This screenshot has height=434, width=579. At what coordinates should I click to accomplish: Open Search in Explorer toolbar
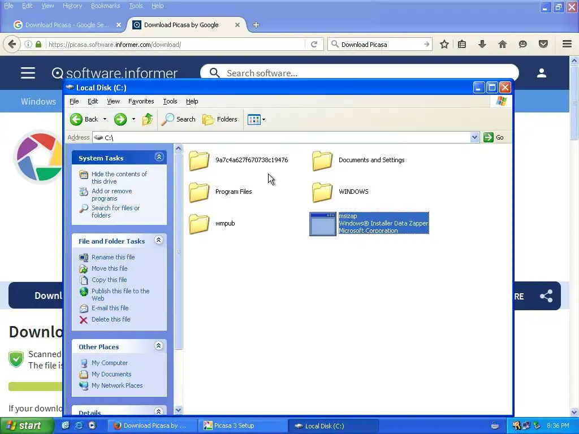[179, 119]
